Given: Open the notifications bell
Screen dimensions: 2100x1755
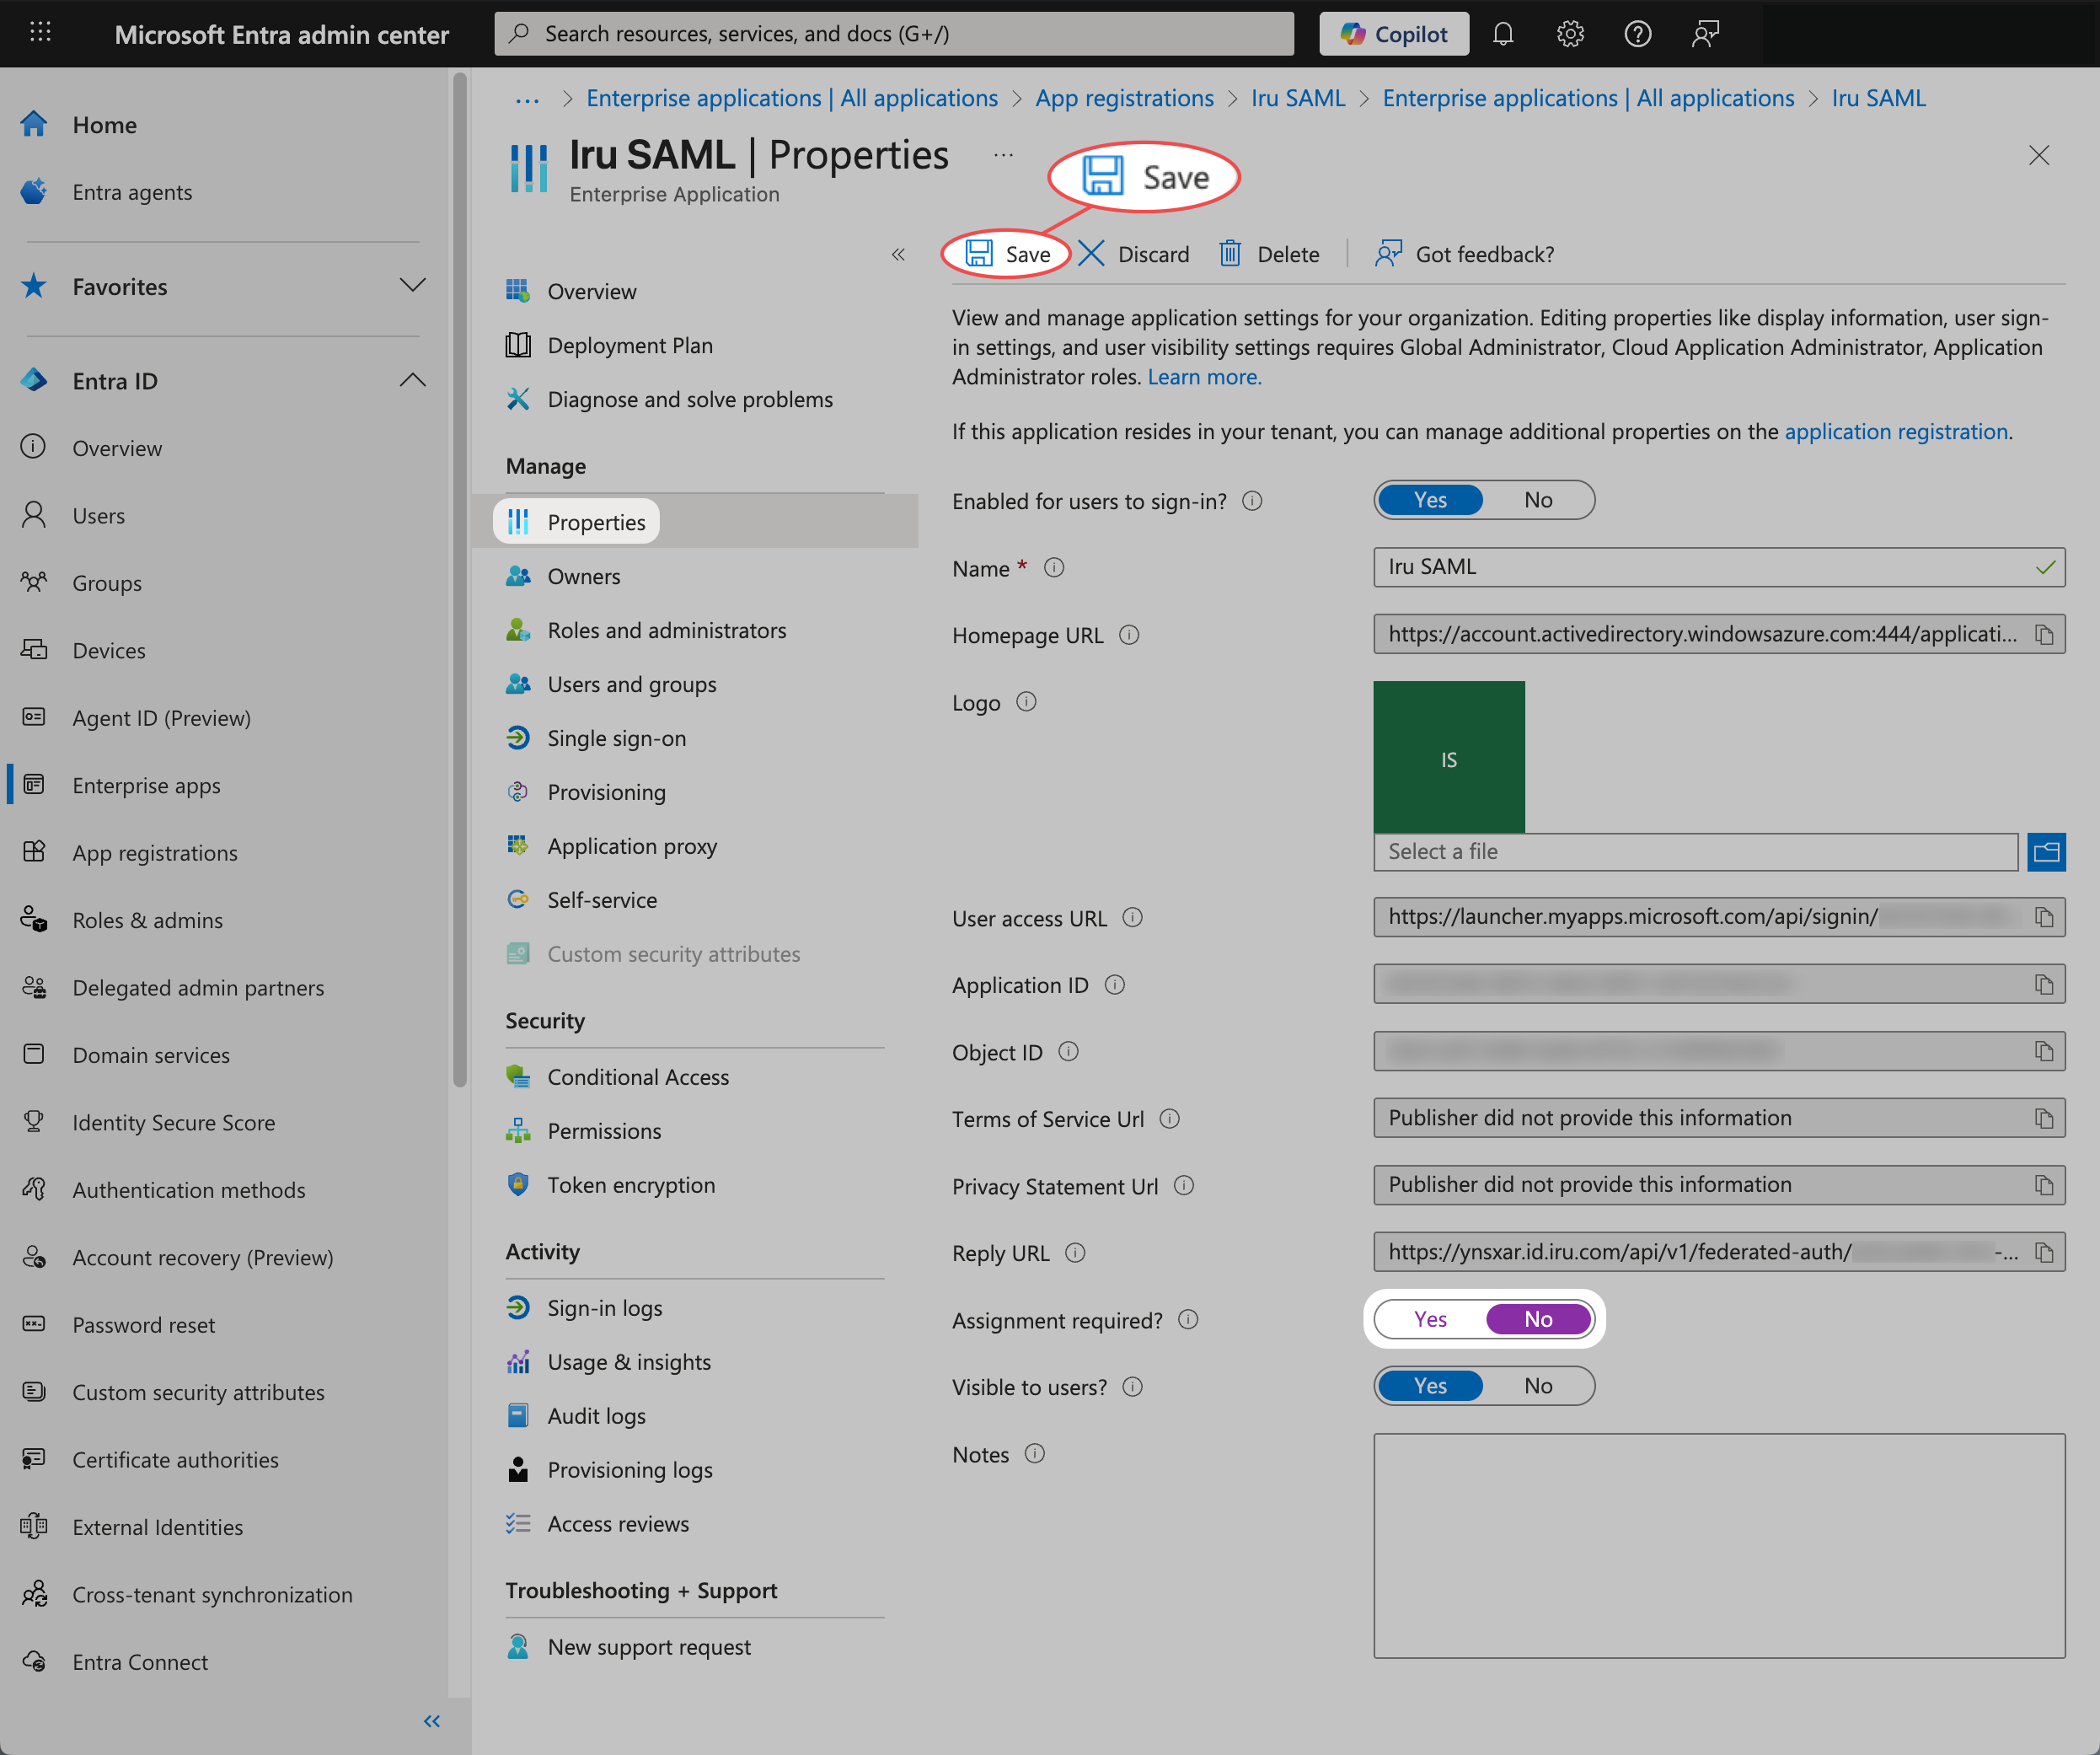Looking at the screenshot, I should [x=1502, y=34].
